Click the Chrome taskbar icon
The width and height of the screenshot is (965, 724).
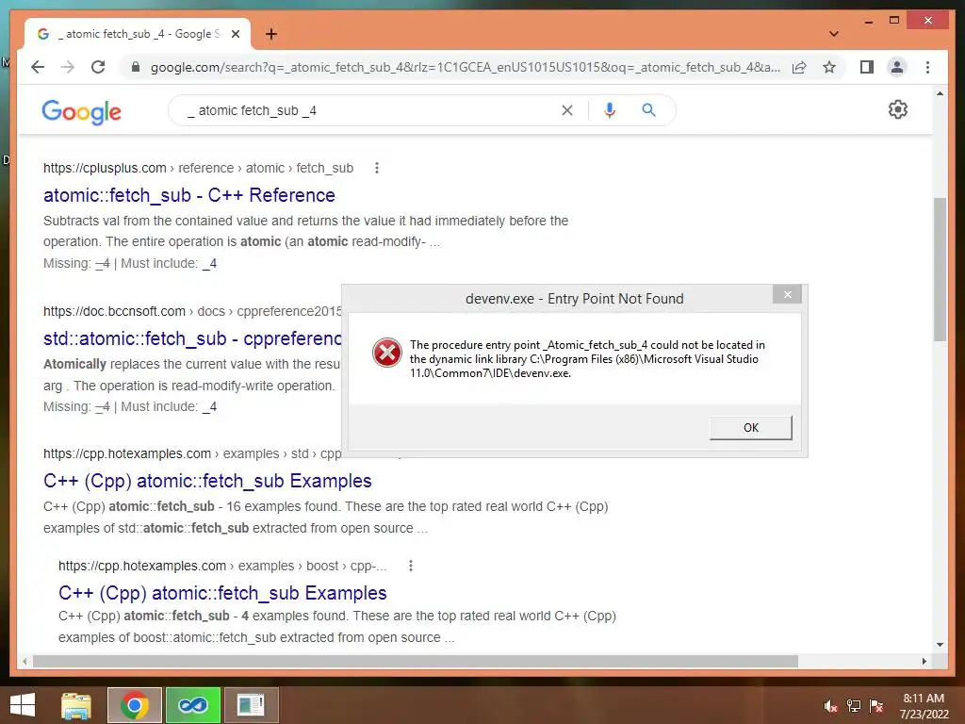coord(134,705)
